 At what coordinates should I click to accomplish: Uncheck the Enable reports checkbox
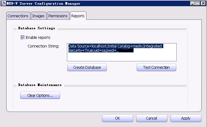(x=23, y=37)
